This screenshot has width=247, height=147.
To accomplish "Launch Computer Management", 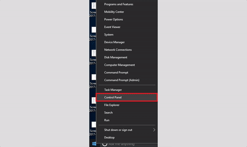I will 127,65.
